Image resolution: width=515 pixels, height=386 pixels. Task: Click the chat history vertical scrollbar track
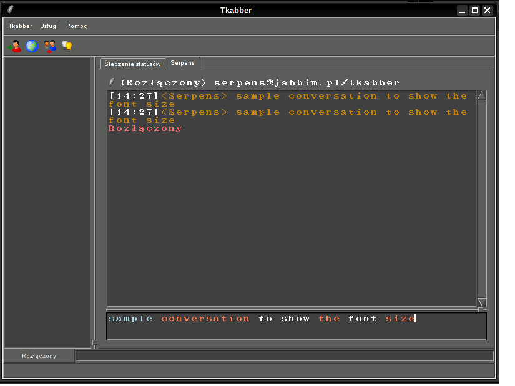click(481, 200)
